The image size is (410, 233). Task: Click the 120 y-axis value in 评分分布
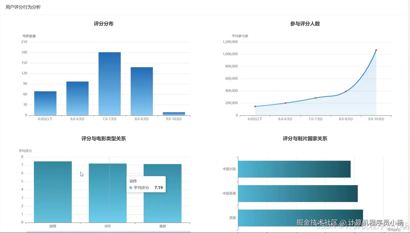click(24, 73)
